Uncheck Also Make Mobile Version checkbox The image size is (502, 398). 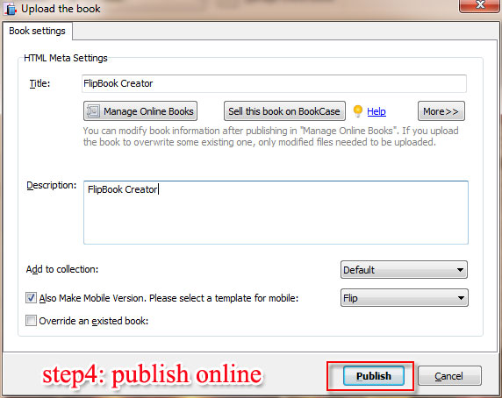31,297
